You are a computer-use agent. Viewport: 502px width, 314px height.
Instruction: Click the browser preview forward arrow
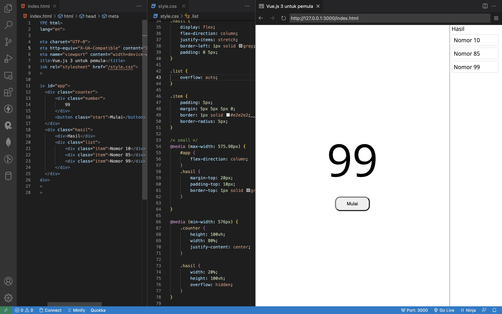coord(272,18)
